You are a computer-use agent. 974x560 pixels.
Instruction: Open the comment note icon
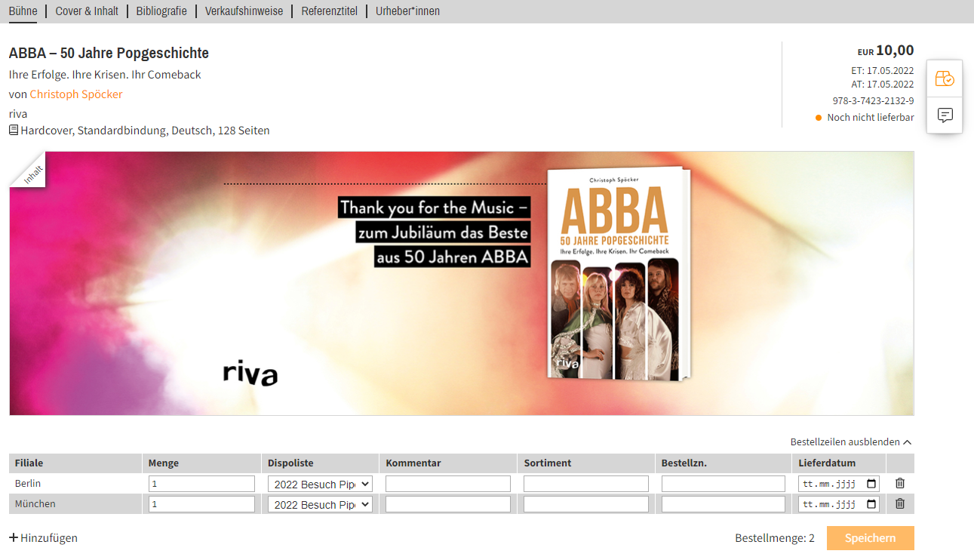945,115
